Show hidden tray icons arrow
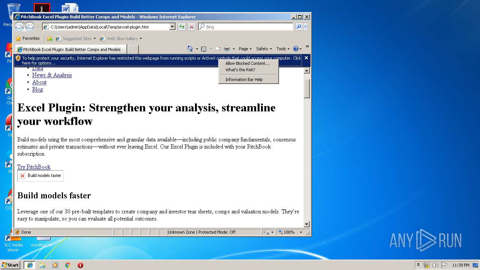480x270 pixels. [x=418, y=265]
